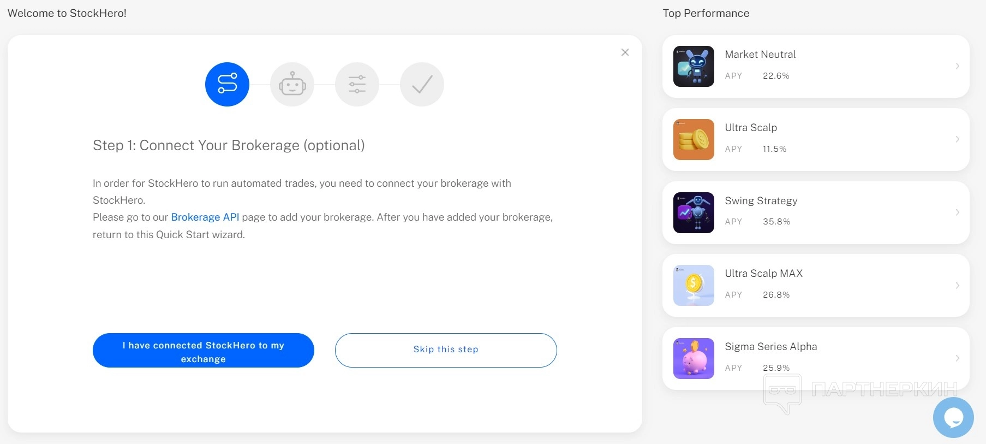
Task: Click the sliders settings step icon
Action: coord(357,84)
